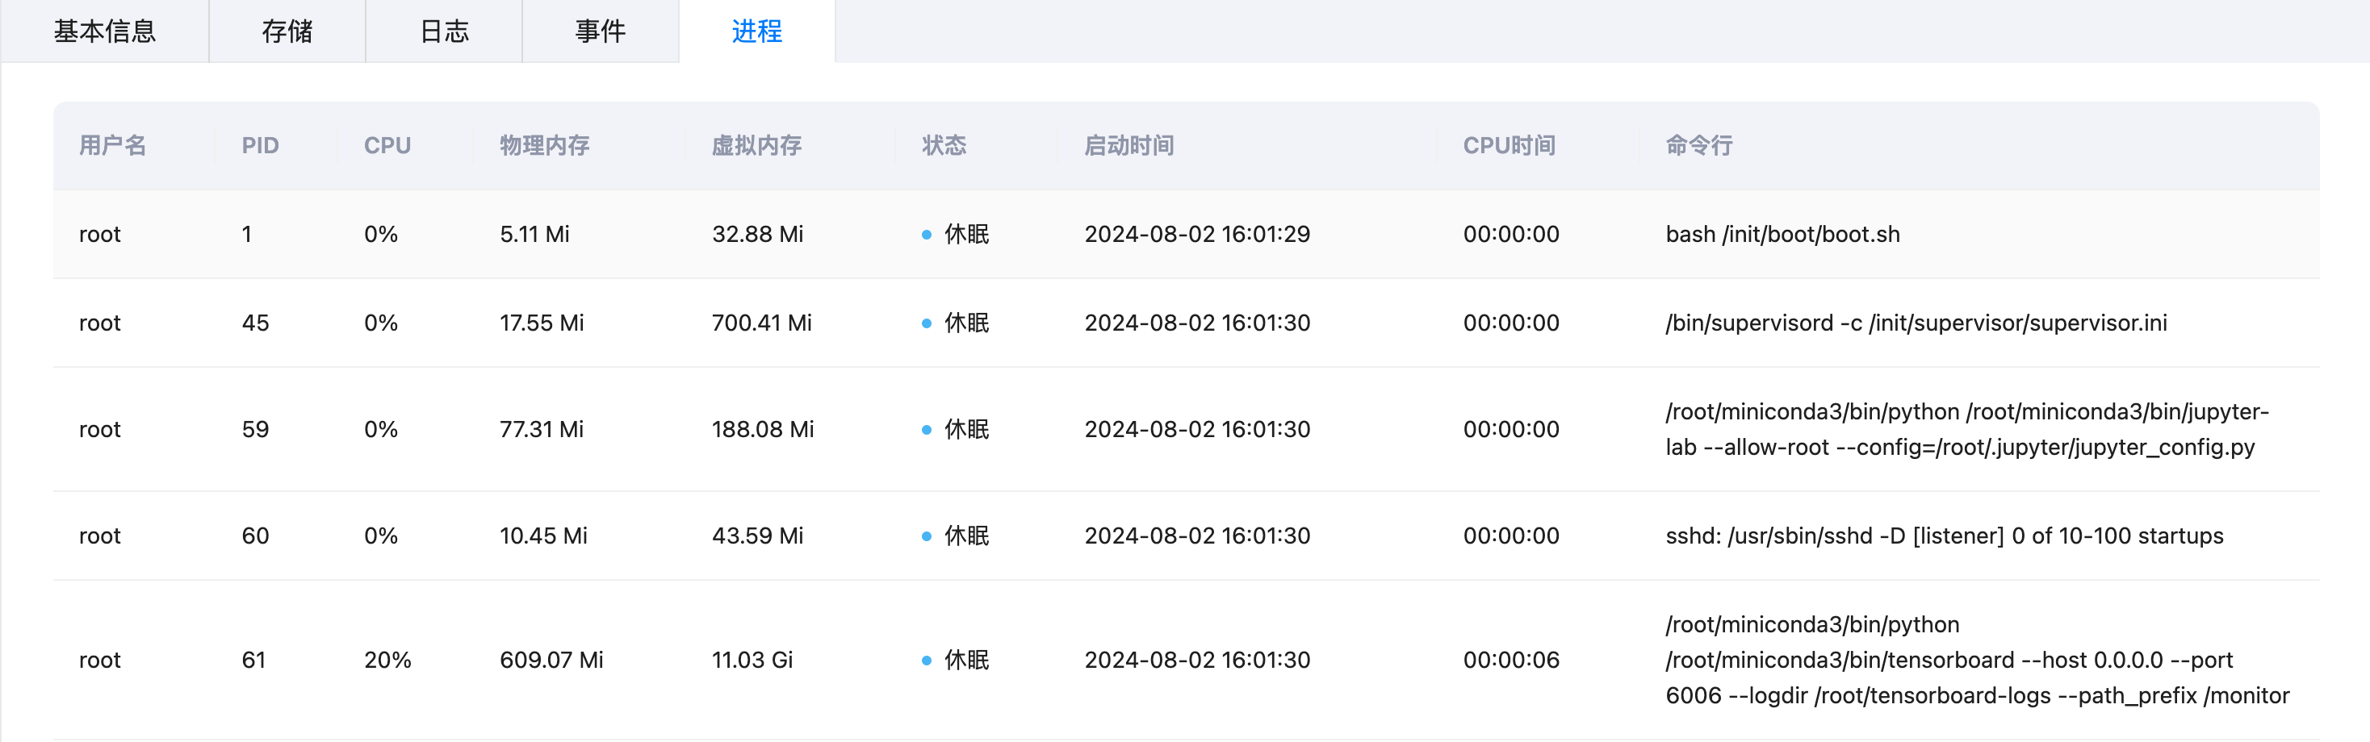2370x742 pixels.
Task: Open the 日志 tab
Action: pyautogui.click(x=444, y=31)
